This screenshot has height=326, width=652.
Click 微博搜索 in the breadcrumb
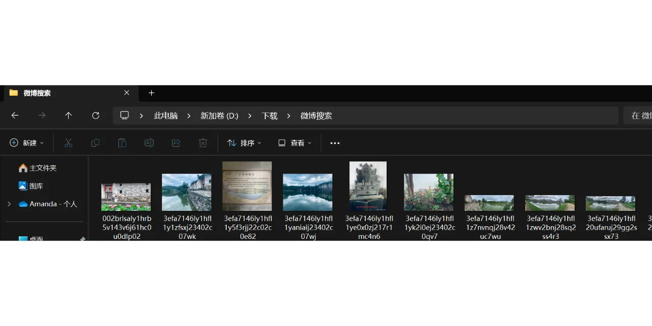[x=316, y=116]
